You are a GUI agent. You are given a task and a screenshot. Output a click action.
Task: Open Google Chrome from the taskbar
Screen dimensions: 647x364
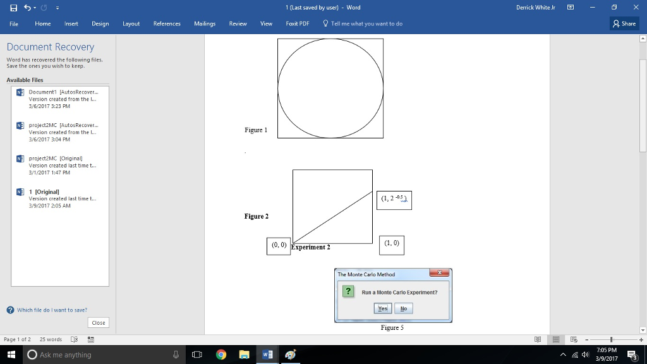pos(221,355)
